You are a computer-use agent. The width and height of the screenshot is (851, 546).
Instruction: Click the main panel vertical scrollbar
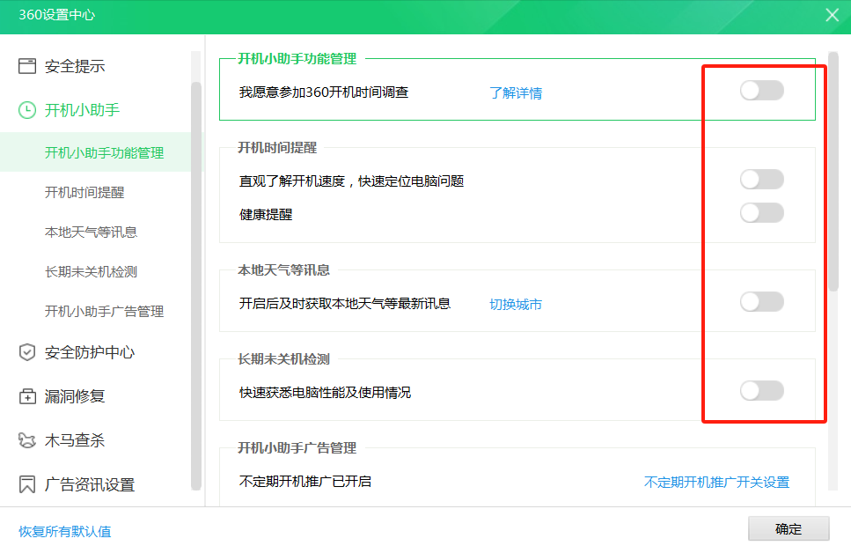click(x=833, y=172)
